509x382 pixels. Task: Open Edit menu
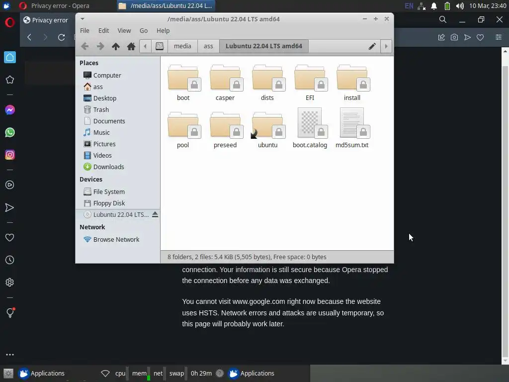point(103,30)
